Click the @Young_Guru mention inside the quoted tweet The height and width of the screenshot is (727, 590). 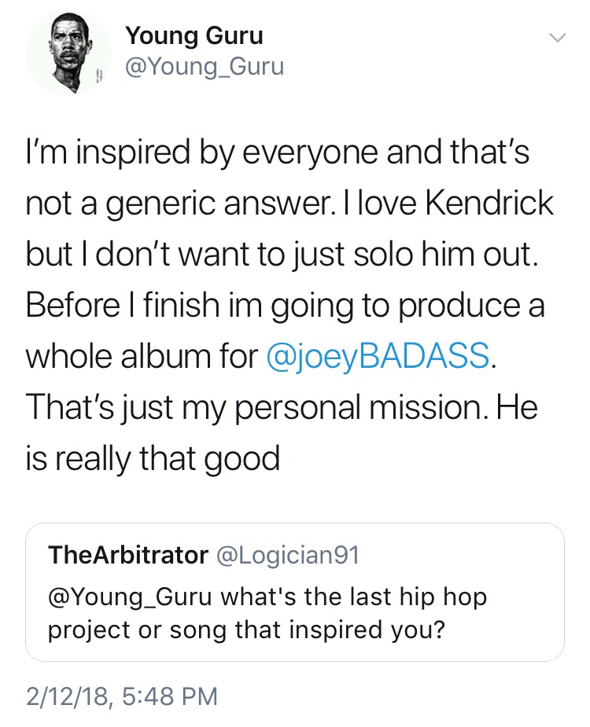point(128,597)
